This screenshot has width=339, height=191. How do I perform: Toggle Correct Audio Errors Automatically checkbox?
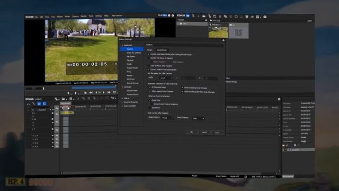coord(148,70)
